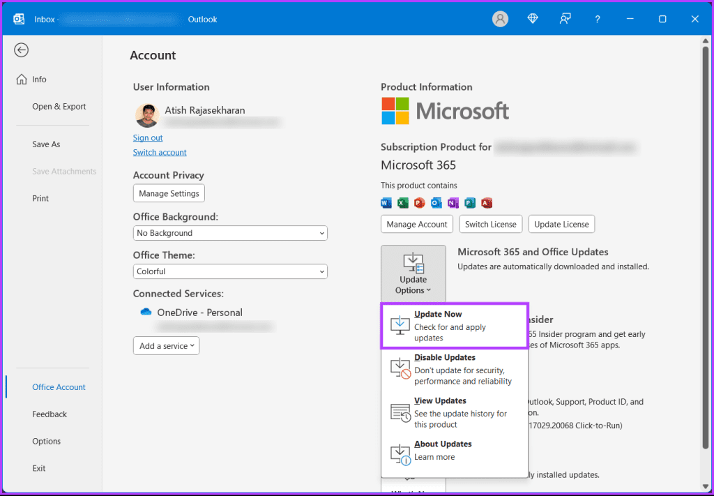Click the Access app icon
The height and width of the screenshot is (496, 714).
[x=486, y=202]
